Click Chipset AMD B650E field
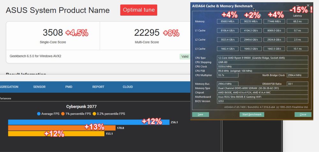319x152 pixels. [x=263, y=92]
